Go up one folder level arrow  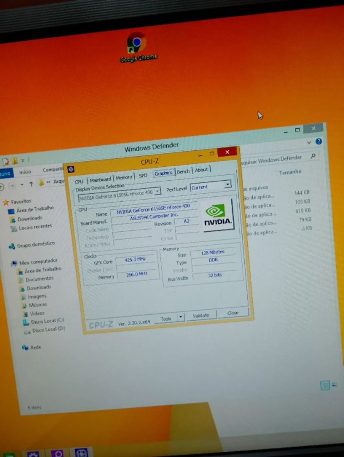point(31,184)
